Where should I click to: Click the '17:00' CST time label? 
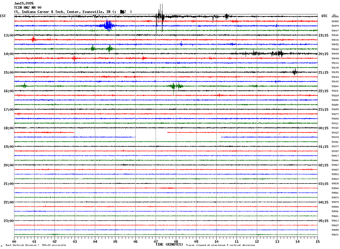coord(8,110)
